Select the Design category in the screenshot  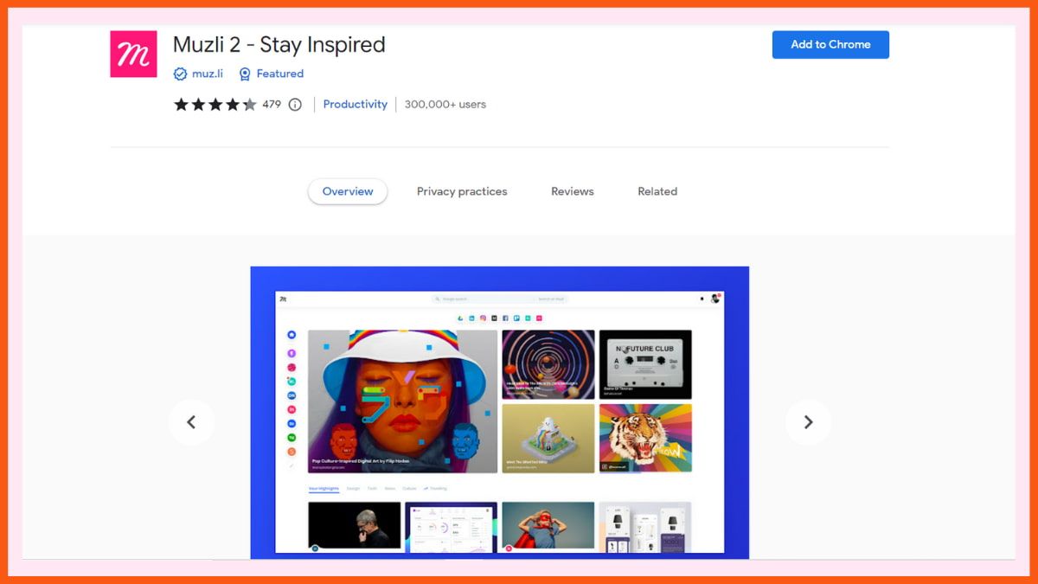pos(353,489)
